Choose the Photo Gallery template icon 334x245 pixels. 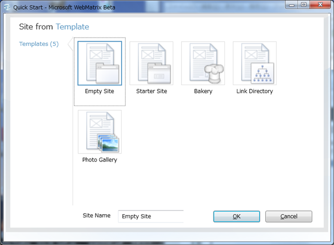pos(100,132)
